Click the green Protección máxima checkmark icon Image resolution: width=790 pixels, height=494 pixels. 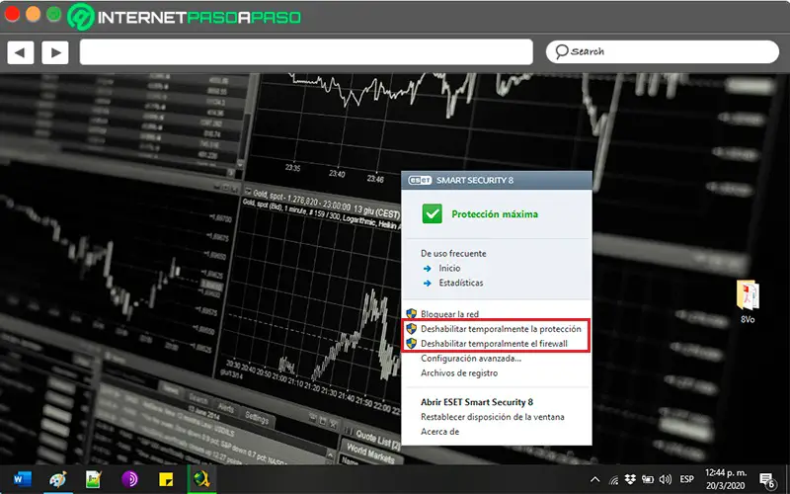(432, 213)
